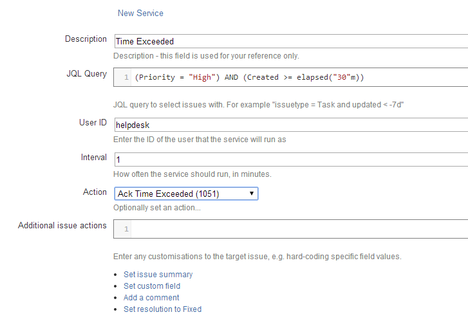Select the Interval input field

[x=291, y=159]
